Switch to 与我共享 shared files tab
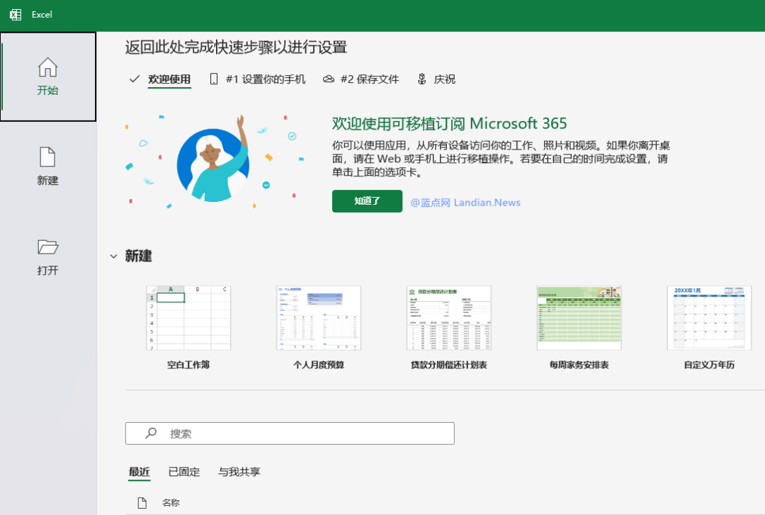 click(239, 472)
